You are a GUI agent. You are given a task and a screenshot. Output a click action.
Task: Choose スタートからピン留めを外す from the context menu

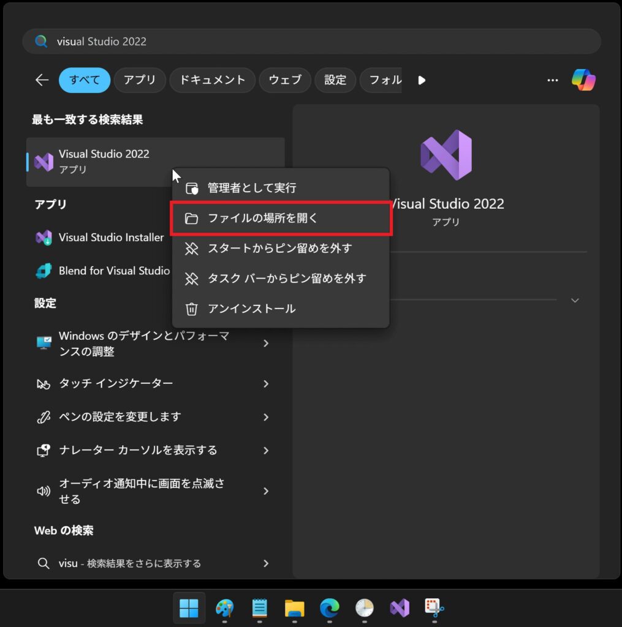click(x=281, y=249)
